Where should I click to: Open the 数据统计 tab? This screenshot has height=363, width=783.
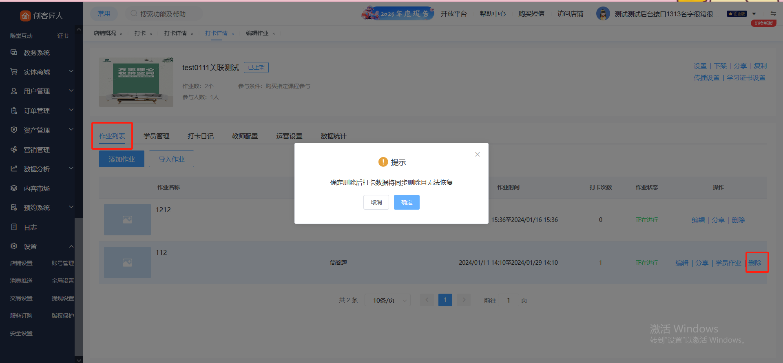click(333, 136)
